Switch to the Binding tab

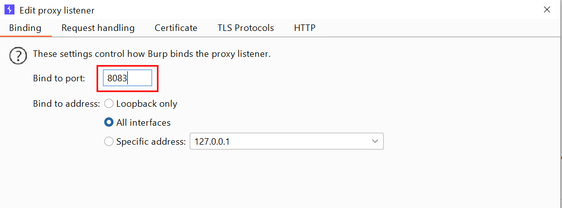click(x=25, y=28)
